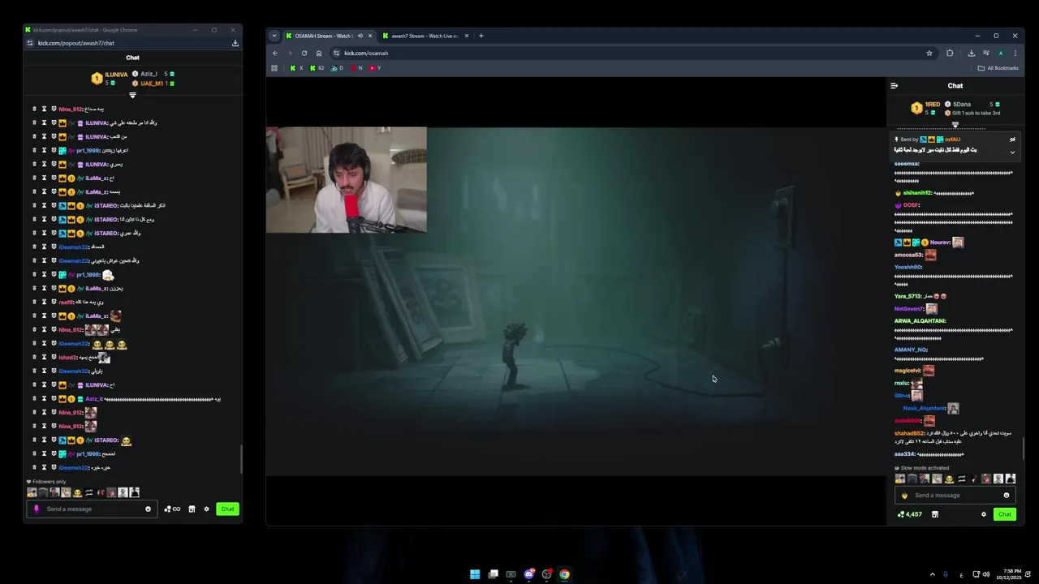The height and width of the screenshot is (584, 1039).
Task: Open bookmark labeled K
Action: (296, 68)
